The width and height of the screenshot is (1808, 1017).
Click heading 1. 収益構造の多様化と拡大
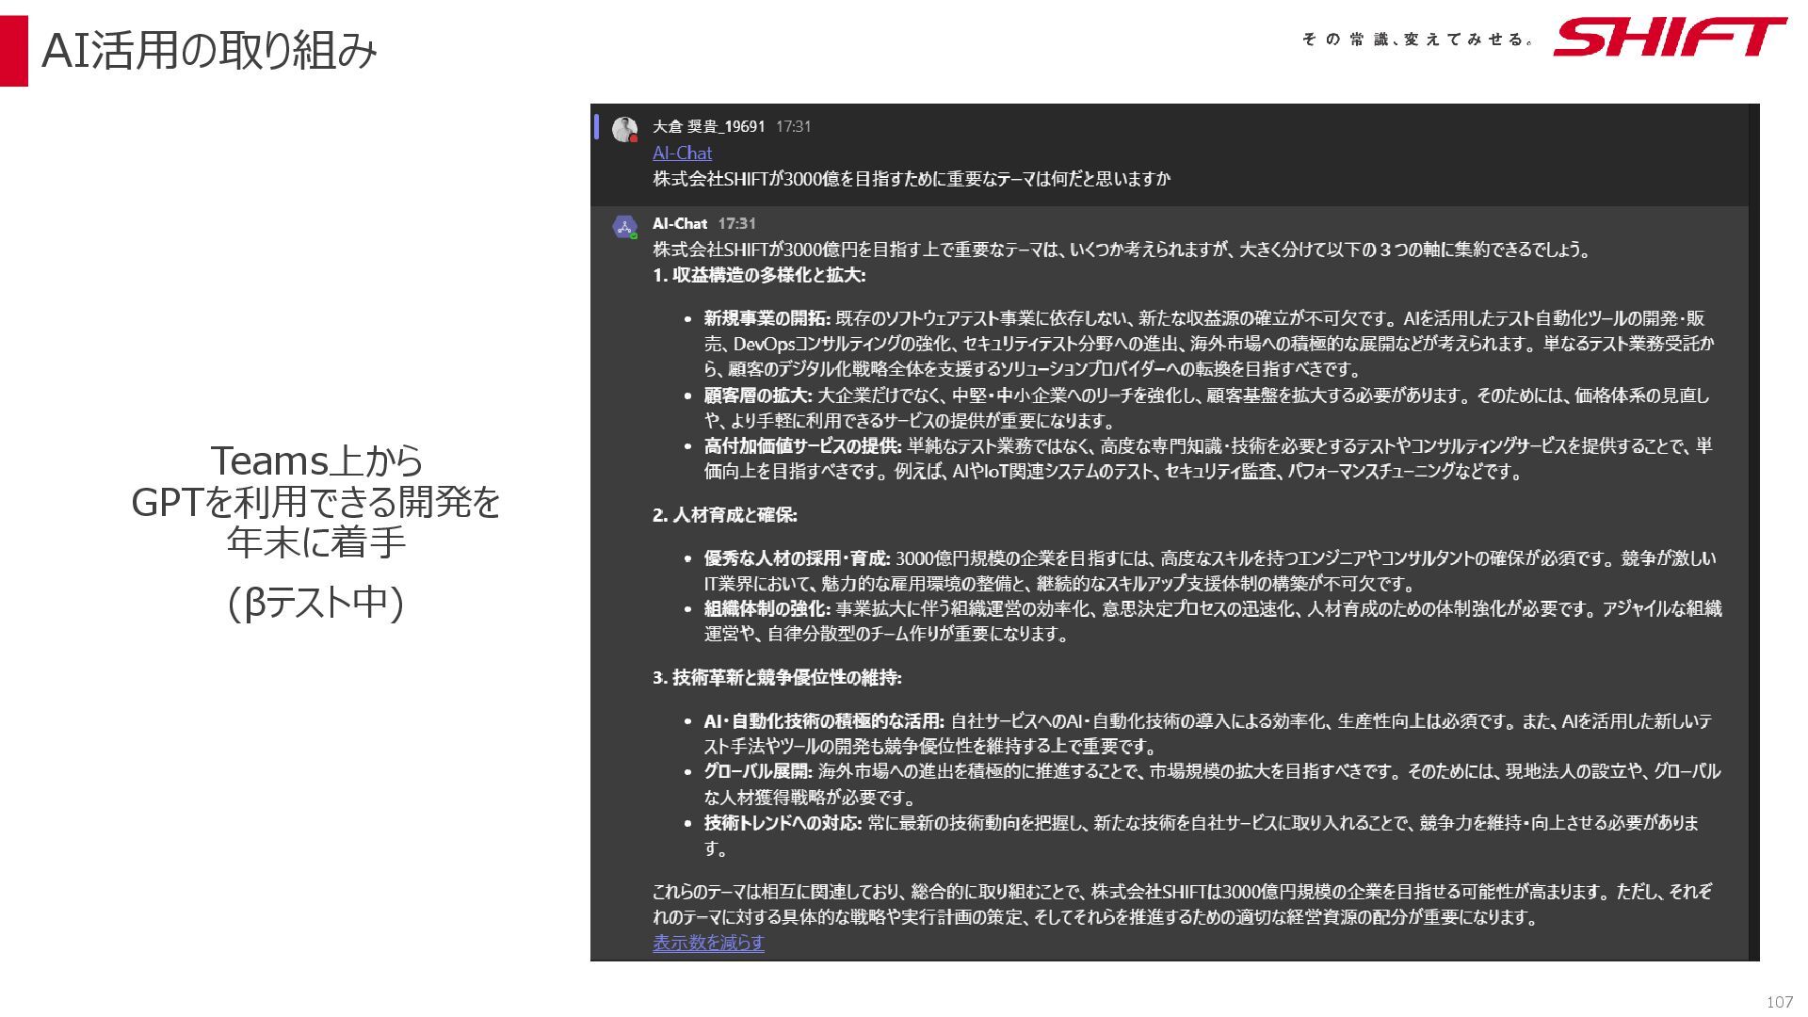(x=759, y=275)
